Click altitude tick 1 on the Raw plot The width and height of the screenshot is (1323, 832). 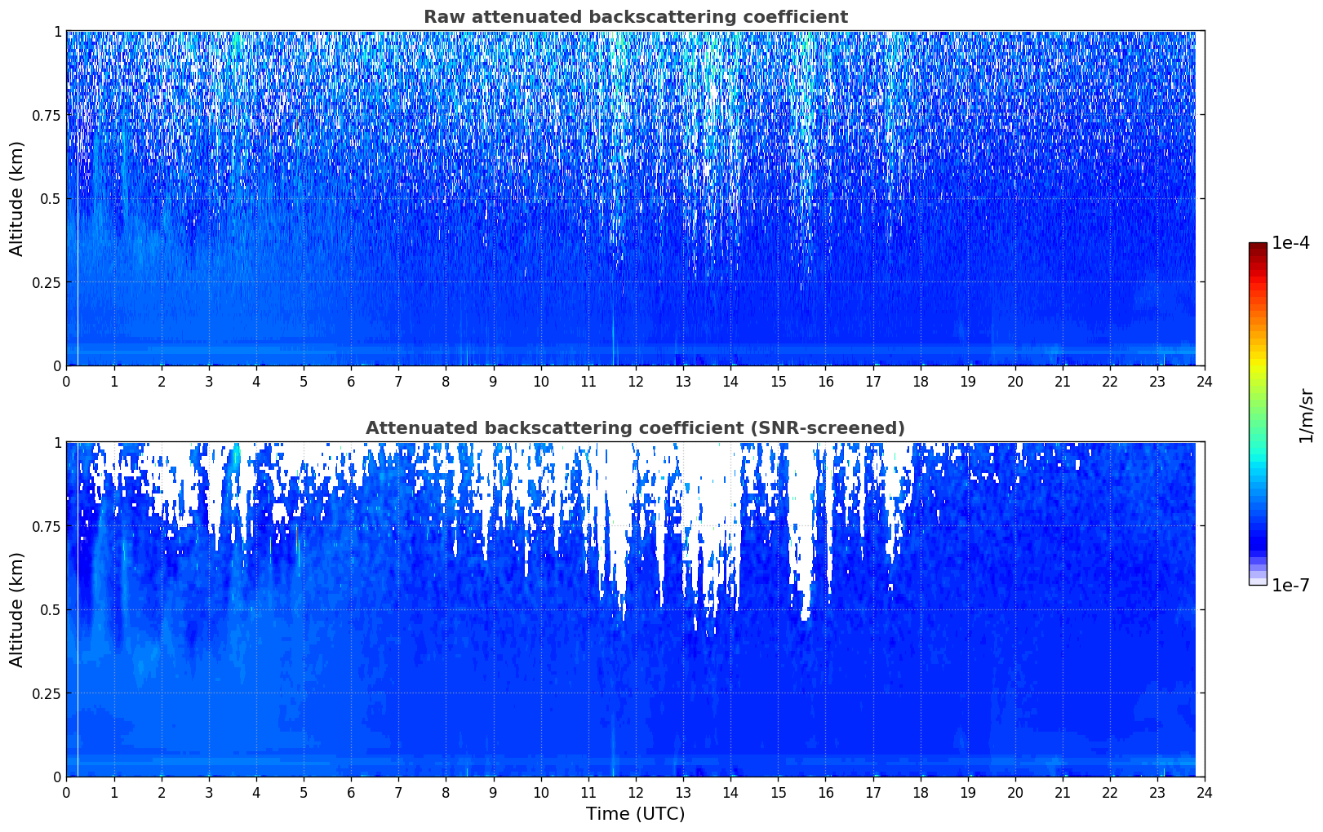[56, 31]
